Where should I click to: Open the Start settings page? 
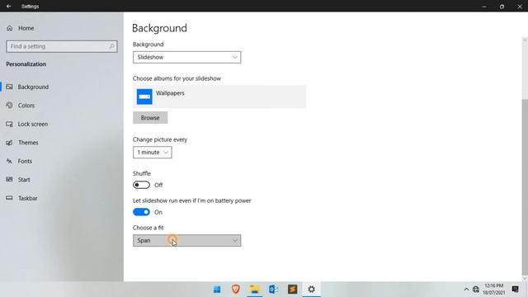(x=24, y=180)
